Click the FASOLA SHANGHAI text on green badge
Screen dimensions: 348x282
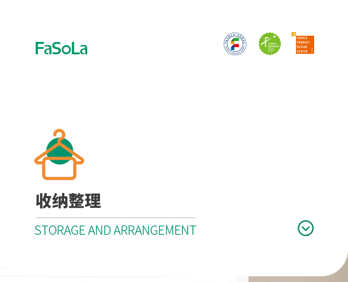(273, 45)
